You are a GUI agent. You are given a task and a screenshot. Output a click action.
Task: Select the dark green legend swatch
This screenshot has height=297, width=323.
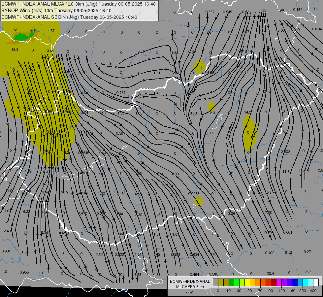tap(231, 282)
